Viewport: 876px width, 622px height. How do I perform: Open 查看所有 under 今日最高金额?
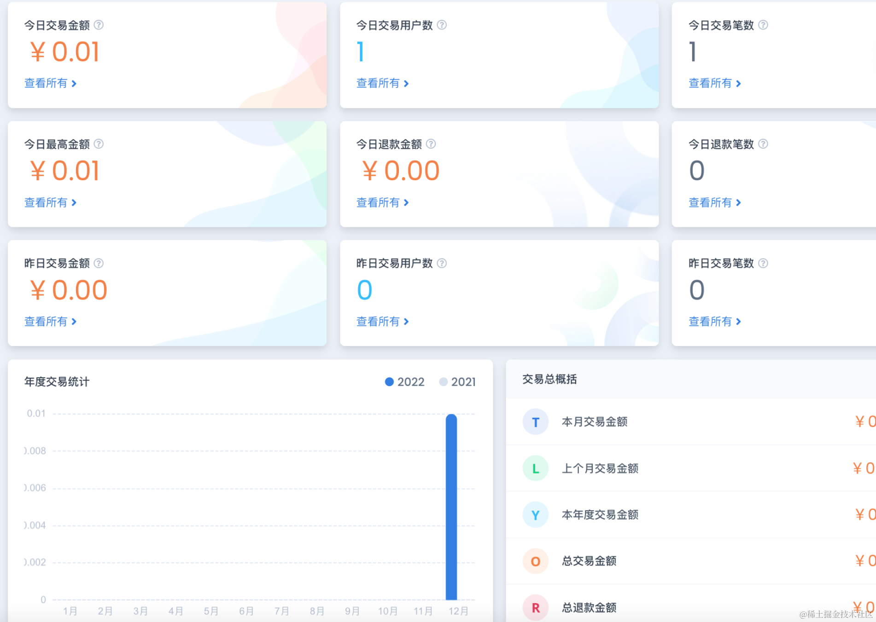(x=50, y=202)
